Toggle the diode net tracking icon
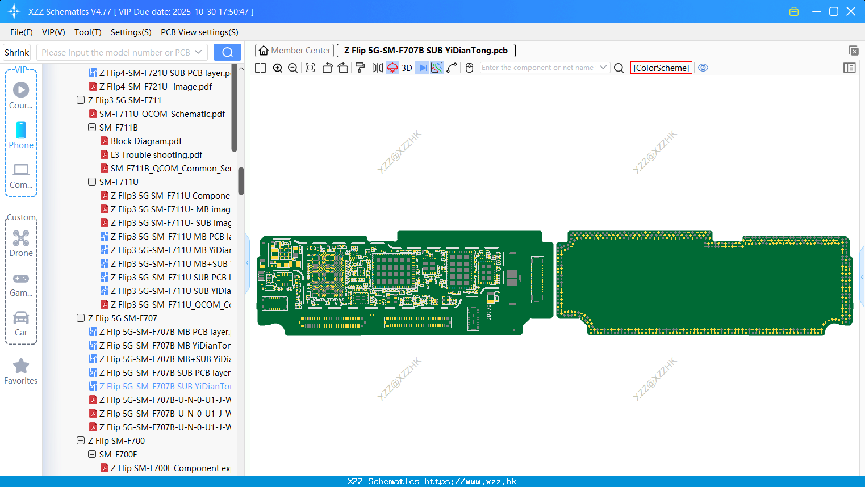This screenshot has width=865, height=487. (x=421, y=68)
